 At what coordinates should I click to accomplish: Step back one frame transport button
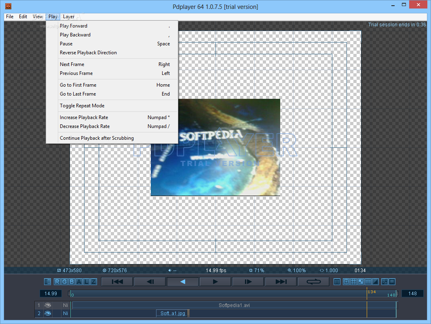point(150,281)
